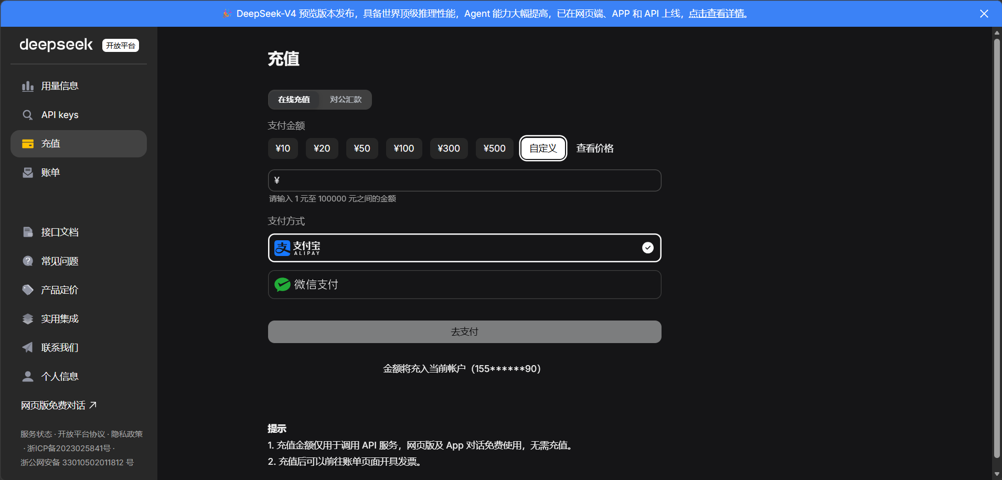This screenshot has width=1002, height=480.
Task: Click the 请输入 1 元至 100000 元 hint text
Action: 333,198
